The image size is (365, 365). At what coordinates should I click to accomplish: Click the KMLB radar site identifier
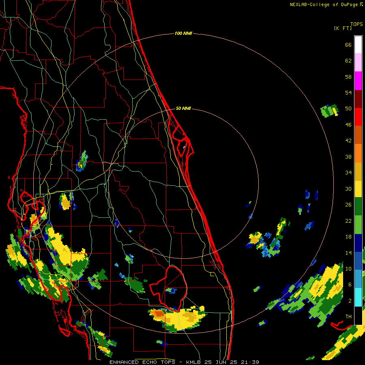click(x=193, y=362)
